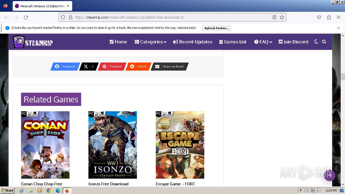Click the tracking protection shield icon
Screen dimensions: 345x194
click(x=63, y=17)
